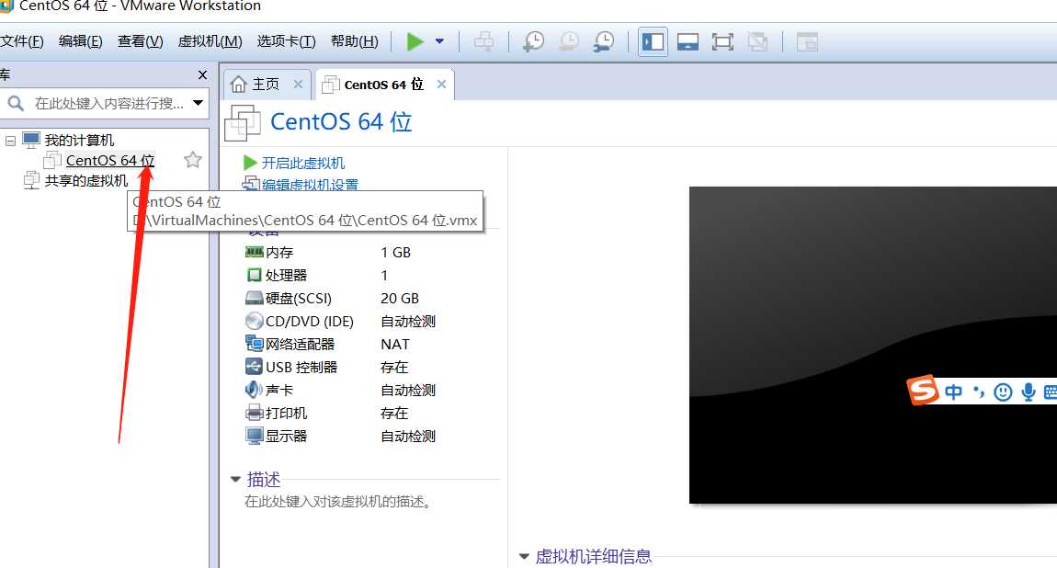Click the send Ctrl+Alt+Del toolbar icon
This screenshot has width=1057, height=568.
coord(483,41)
